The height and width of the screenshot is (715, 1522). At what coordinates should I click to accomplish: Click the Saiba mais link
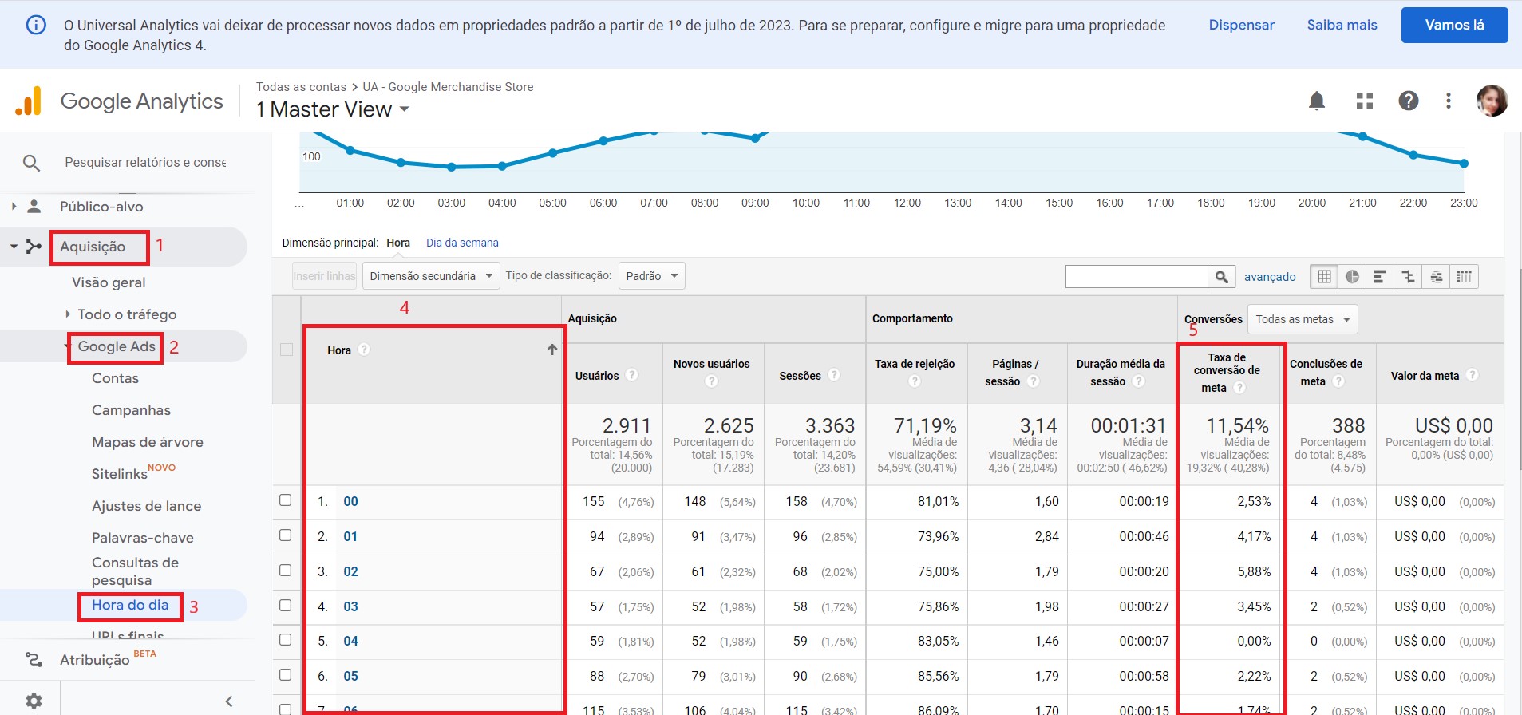pyautogui.click(x=1342, y=25)
